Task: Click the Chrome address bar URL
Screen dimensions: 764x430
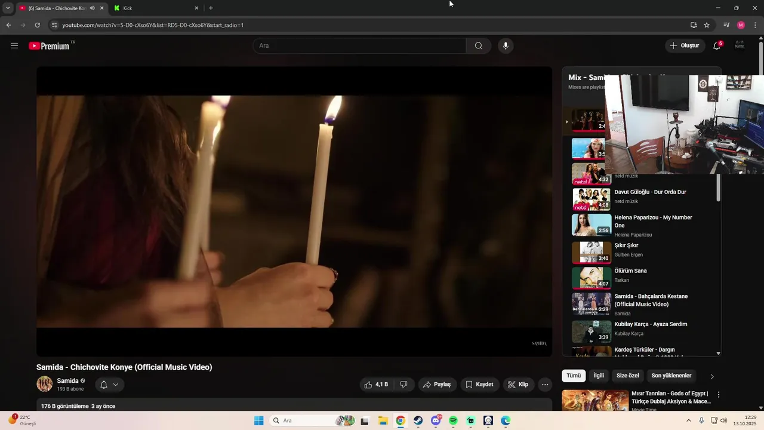Action: [x=153, y=25]
